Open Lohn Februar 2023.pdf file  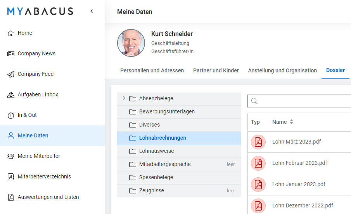coord(299,163)
